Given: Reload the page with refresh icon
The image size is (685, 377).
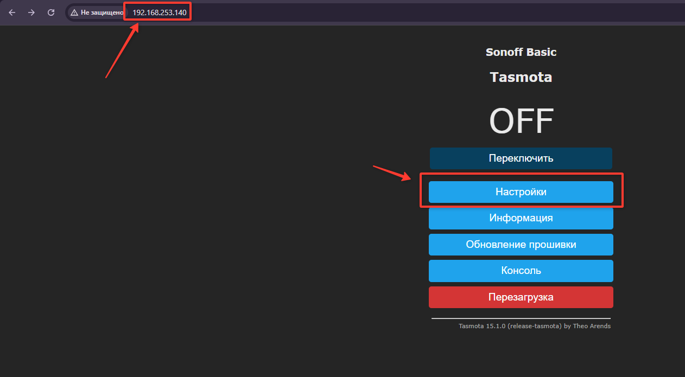Looking at the screenshot, I should click(x=51, y=12).
